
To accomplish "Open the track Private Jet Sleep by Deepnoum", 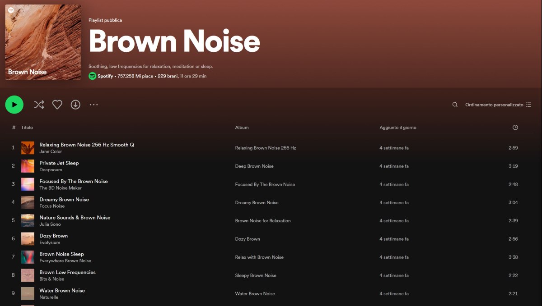I will coord(59,163).
